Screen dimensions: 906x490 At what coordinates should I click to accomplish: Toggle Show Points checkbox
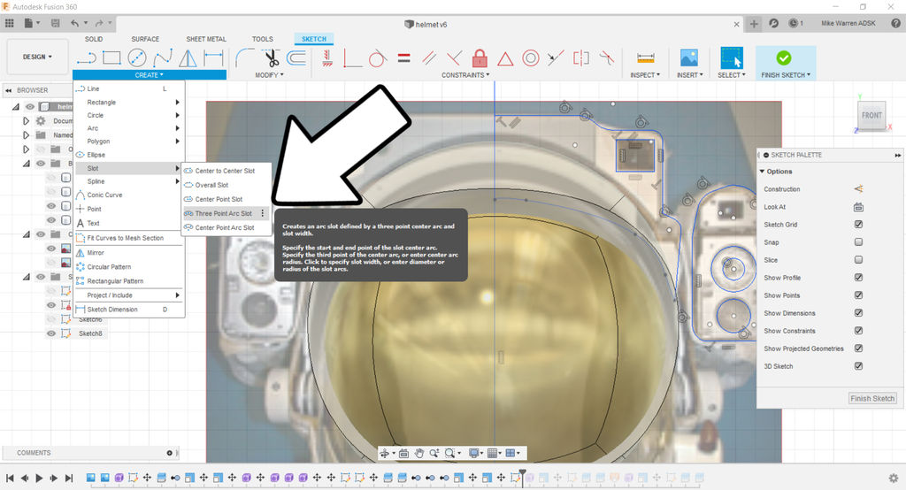tap(858, 295)
